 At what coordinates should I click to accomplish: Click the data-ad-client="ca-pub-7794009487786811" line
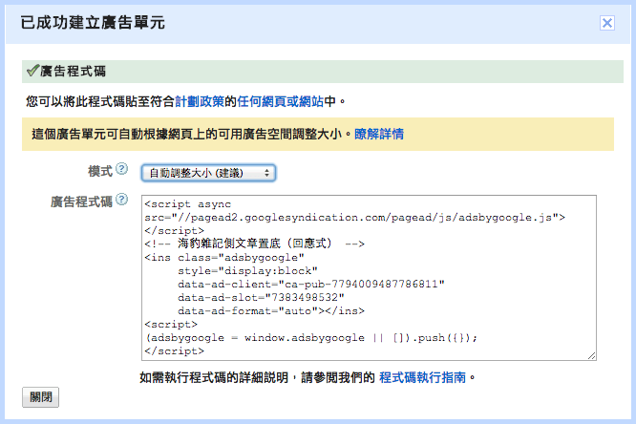click(311, 284)
